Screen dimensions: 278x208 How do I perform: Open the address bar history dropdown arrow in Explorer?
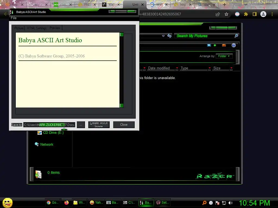(x=163, y=36)
